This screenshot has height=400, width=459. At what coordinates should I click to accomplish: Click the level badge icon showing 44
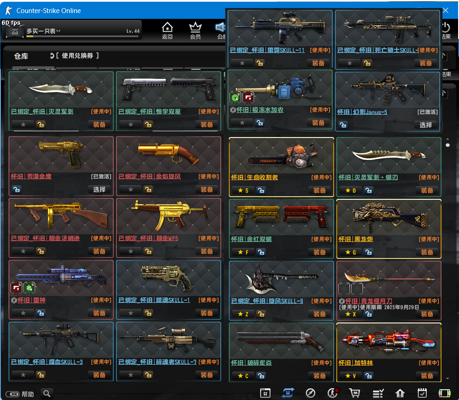coord(15,32)
